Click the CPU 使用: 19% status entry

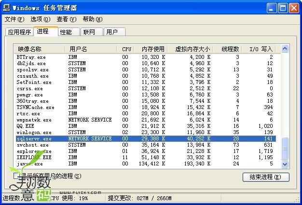coord(70,198)
